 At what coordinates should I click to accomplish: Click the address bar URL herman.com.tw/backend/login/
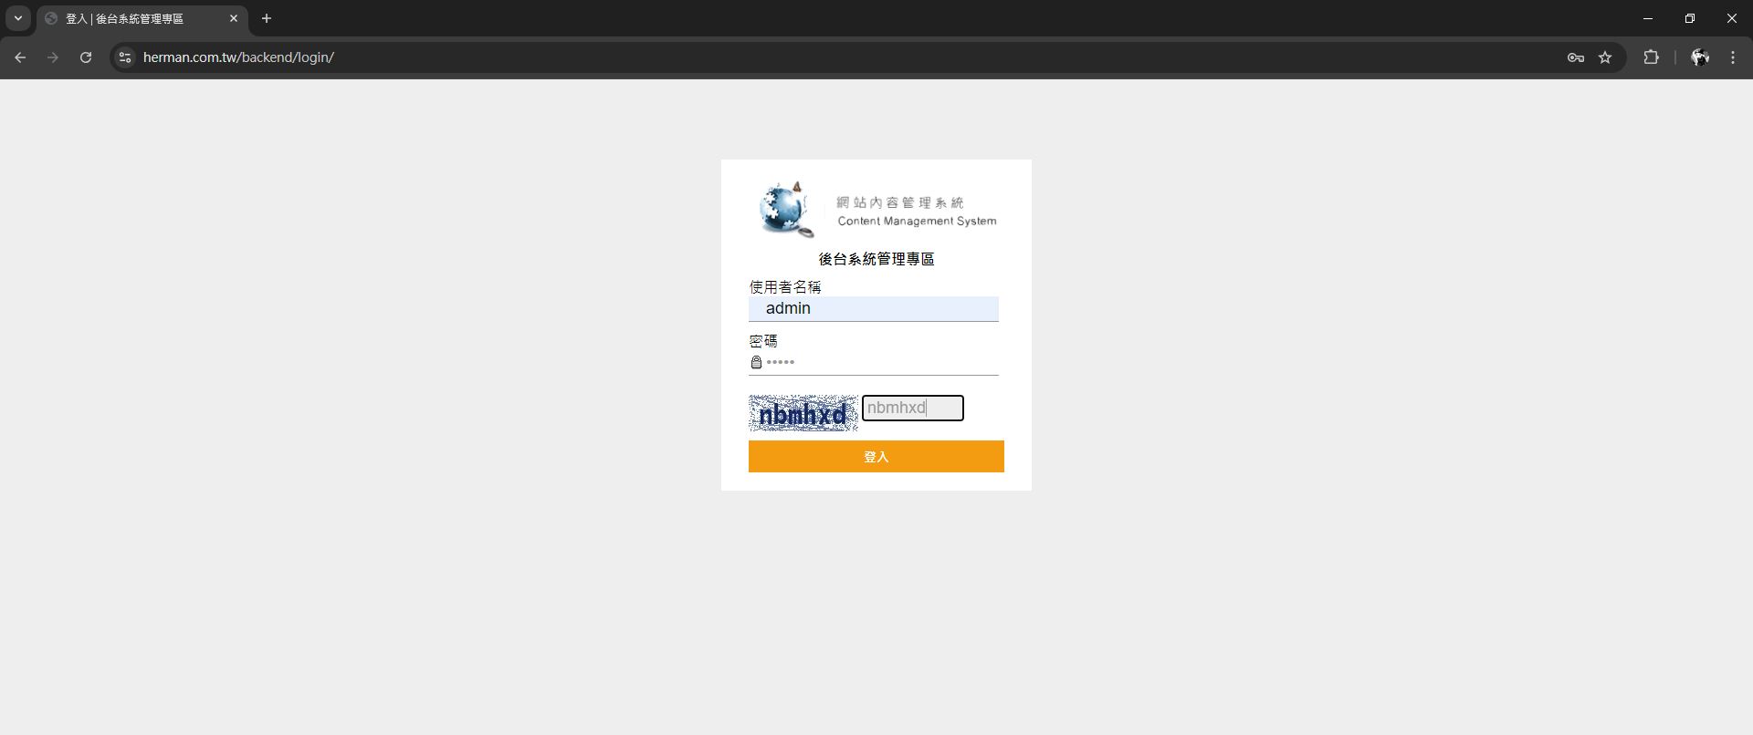tap(238, 57)
